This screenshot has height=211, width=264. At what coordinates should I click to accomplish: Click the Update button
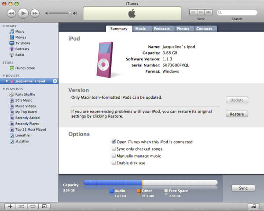(x=237, y=100)
